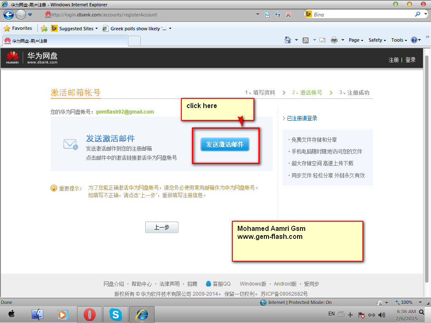Open 爱同步 footer link
The width and height of the screenshot is (431, 323).
pos(311,284)
